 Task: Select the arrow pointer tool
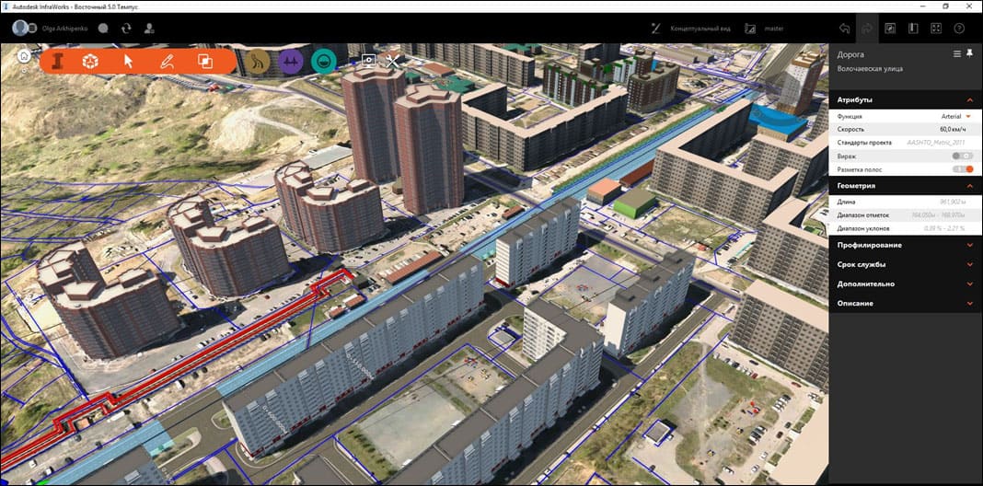[129, 62]
